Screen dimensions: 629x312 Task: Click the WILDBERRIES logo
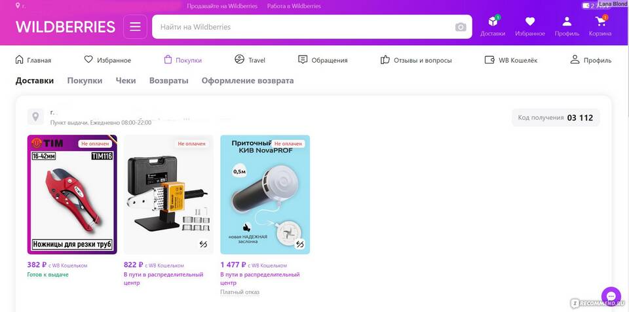click(66, 27)
